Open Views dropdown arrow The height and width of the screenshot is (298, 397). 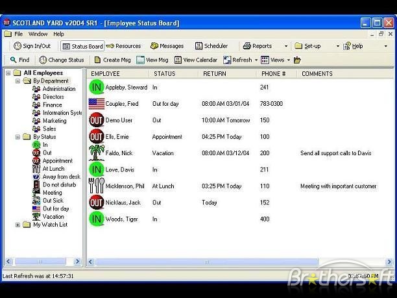(289, 60)
